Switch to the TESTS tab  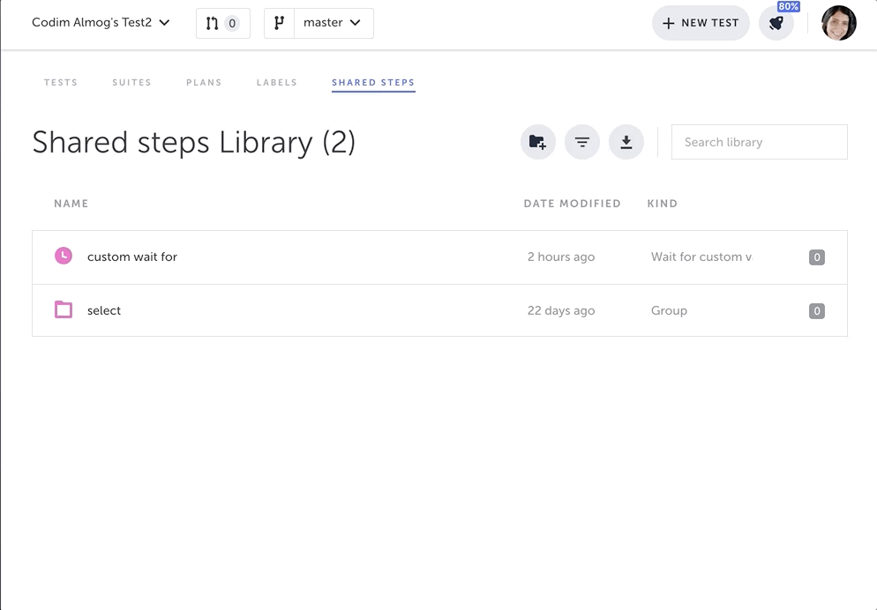pyautogui.click(x=60, y=82)
